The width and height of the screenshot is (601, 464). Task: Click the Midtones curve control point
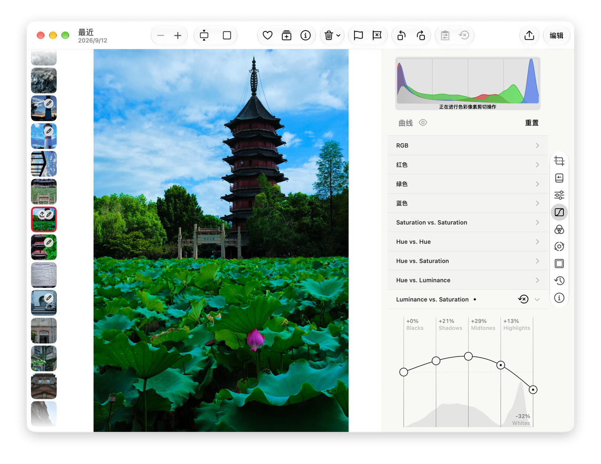[468, 356]
